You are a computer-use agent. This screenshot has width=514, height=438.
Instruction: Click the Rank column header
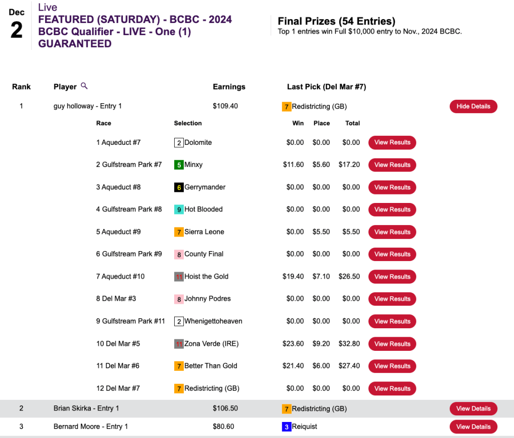pyautogui.click(x=21, y=87)
